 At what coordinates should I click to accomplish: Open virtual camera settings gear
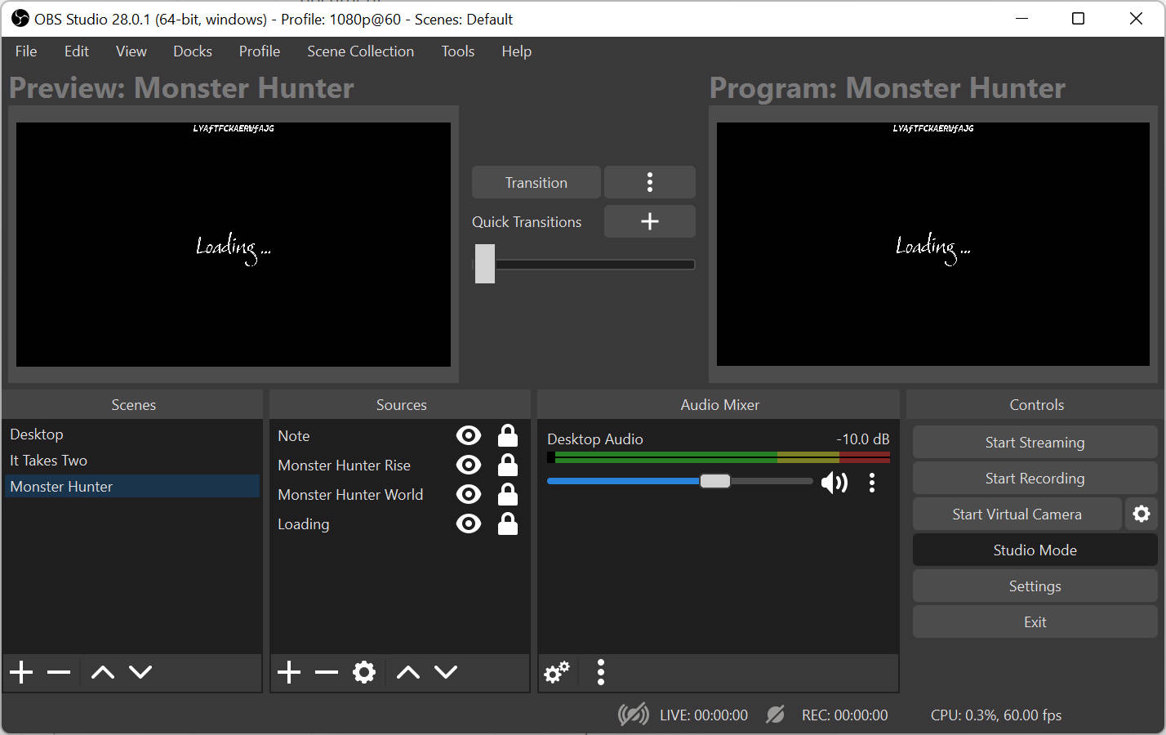pos(1141,514)
